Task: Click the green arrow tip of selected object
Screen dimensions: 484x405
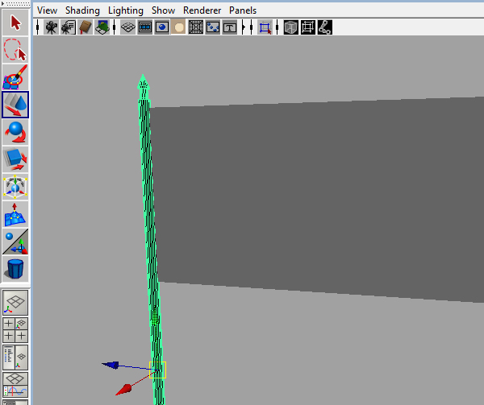Action: 143,82
